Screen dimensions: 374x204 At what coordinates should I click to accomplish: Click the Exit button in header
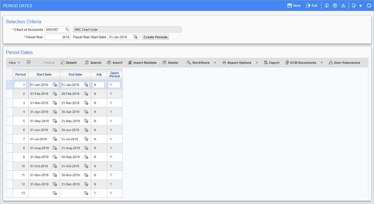pos(312,5)
